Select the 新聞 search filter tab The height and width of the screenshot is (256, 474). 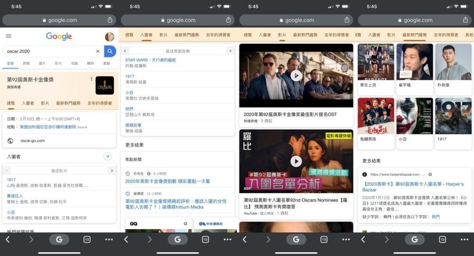(26, 63)
